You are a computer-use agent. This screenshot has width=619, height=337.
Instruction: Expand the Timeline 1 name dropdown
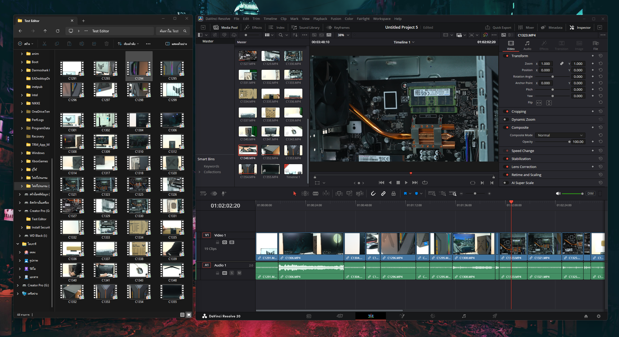[x=413, y=42]
